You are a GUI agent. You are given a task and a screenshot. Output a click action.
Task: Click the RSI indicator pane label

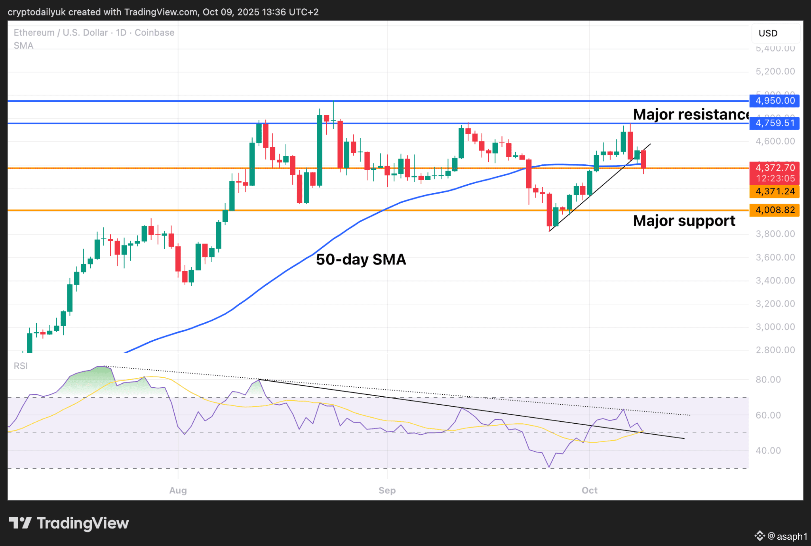[x=21, y=366]
